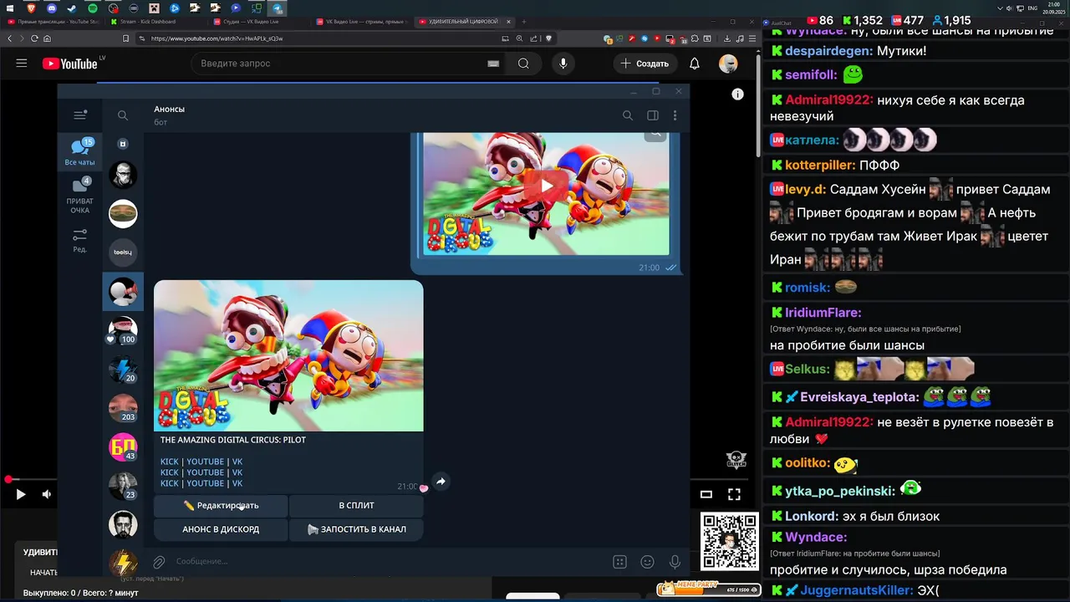Show video info card icon
Viewport: 1070px width, 602px height.
(737, 94)
